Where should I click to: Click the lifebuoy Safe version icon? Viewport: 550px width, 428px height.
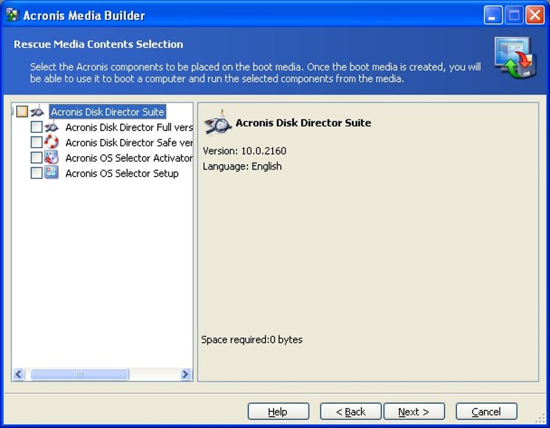(52, 142)
